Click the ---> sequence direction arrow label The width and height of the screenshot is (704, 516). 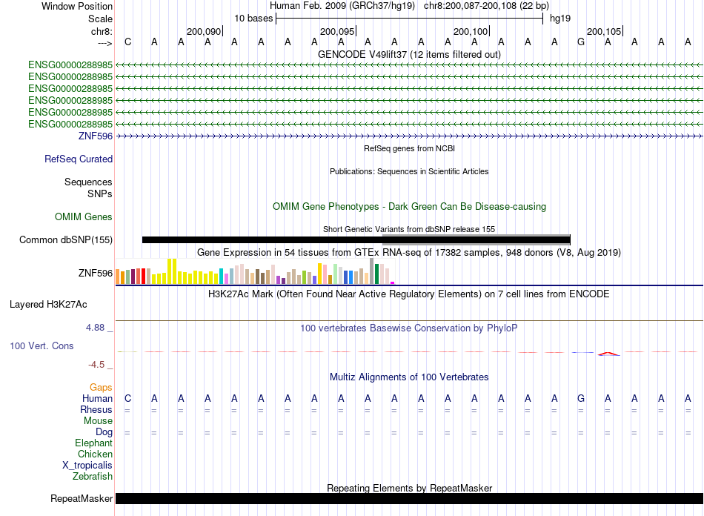104,43
